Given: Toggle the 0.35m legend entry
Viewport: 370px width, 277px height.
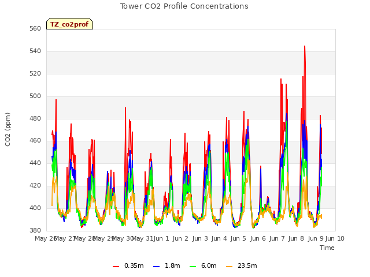Looking at the screenshot, I should 128,265.
